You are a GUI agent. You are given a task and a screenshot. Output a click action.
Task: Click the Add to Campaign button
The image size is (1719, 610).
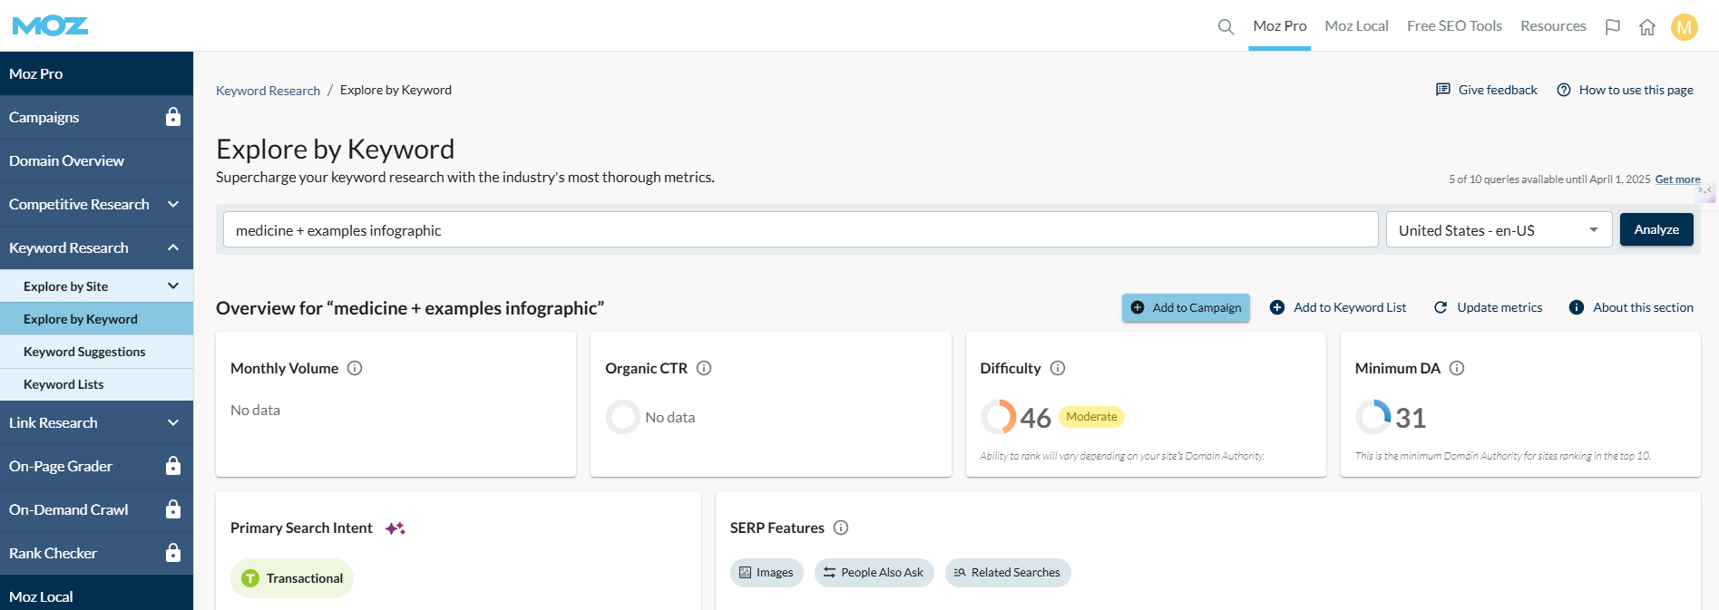(1186, 308)
